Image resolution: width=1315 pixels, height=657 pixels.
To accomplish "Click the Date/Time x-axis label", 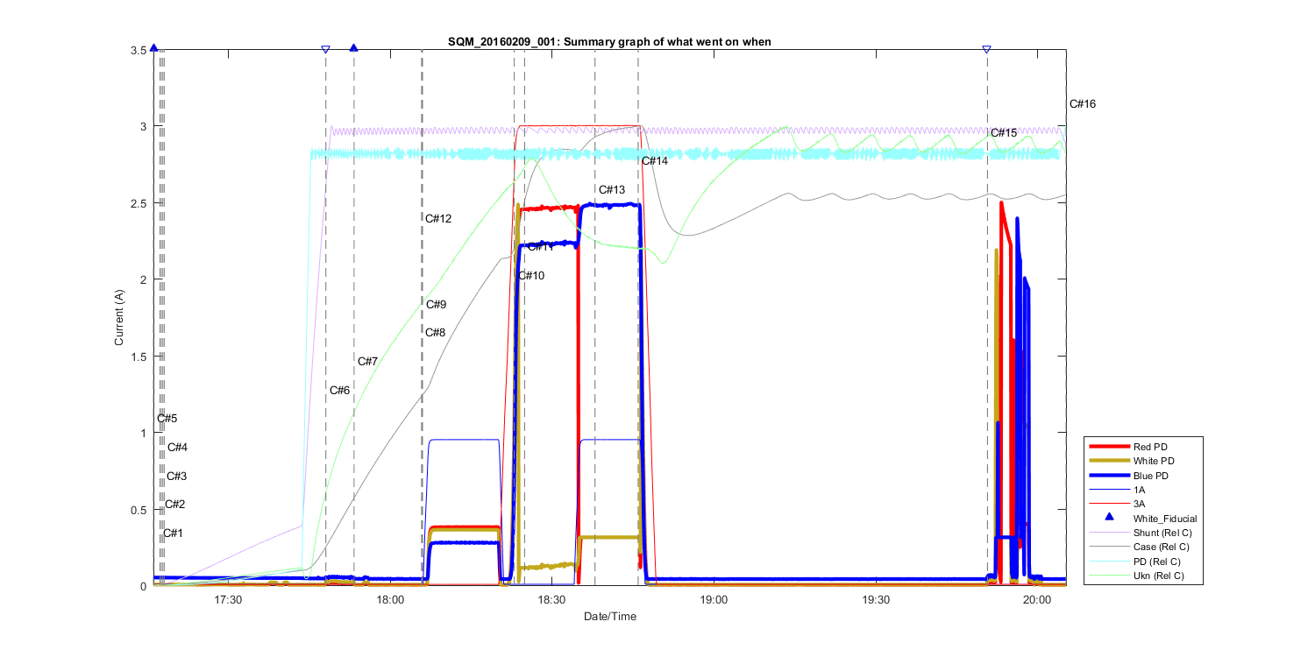I will point(610,617).
